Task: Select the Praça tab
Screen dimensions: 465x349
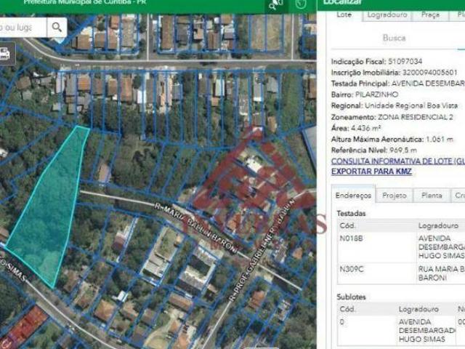Action: [x=430, y=15]
